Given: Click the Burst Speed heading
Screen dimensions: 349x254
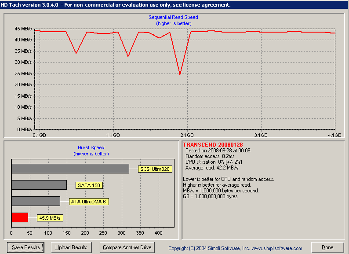Looking at the screenshot, I should click(x=91, y=147).
